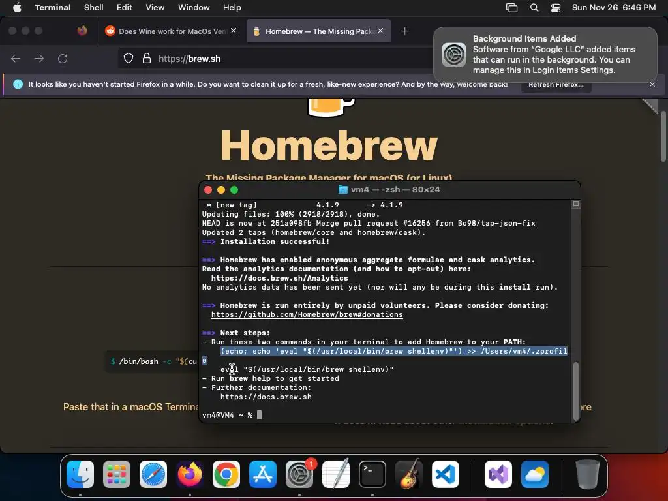Open System Settings from the Dock
Image resolution: width=668 pixels, height=501 pixels.
pos(299,474)
